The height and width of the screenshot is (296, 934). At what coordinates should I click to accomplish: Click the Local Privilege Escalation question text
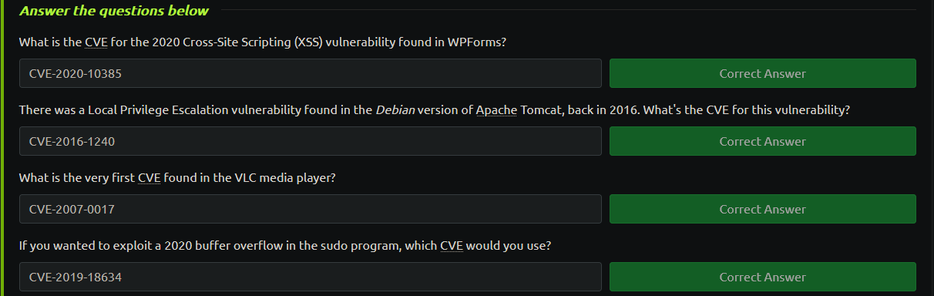pyautogui.click(x=435, y=110)
